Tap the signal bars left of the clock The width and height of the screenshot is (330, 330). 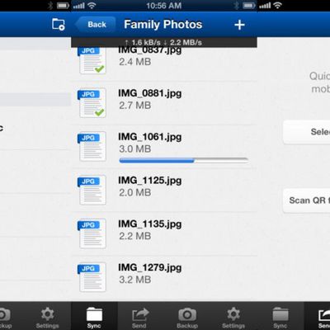tap(79, 6)
